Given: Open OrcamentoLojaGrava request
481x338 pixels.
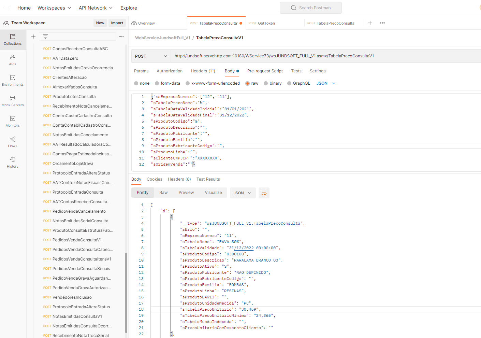Looking at the screenshot, I should pyautogui.click(x=73, y=164).
